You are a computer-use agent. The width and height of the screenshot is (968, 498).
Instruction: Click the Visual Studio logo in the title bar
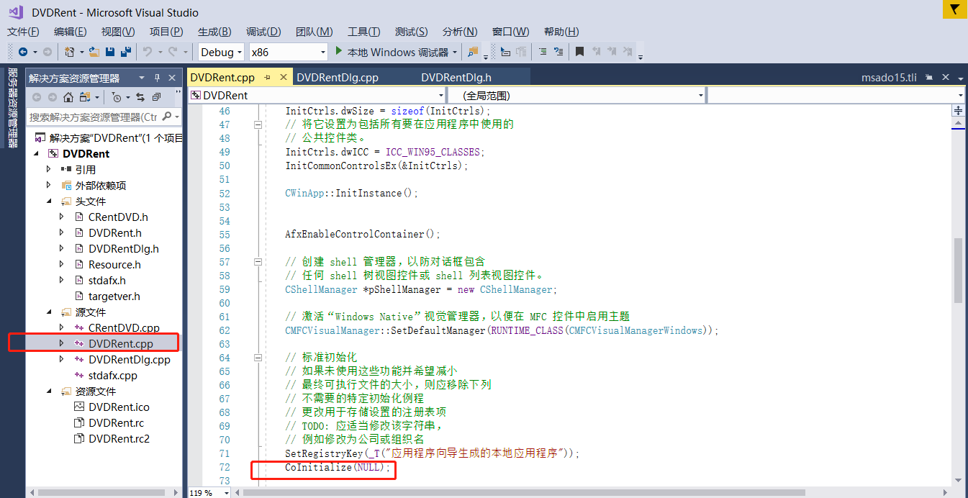[15, 12]
